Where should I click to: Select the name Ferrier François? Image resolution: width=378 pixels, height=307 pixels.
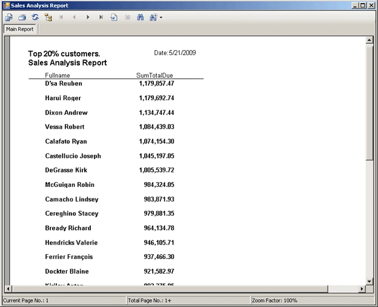(x=69, y=257)
